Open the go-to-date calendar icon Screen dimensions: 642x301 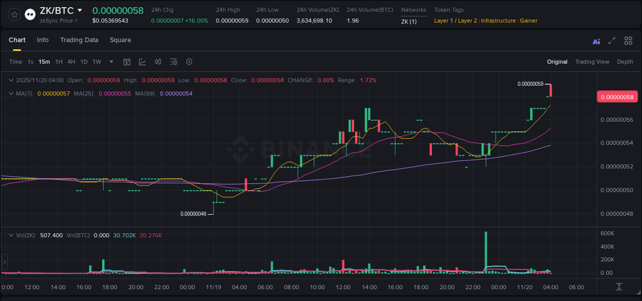[x=127, y=61]
